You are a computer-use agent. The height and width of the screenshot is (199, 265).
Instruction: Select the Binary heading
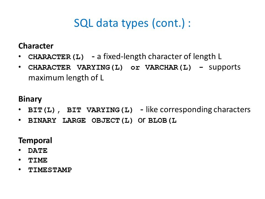(30, 99)
